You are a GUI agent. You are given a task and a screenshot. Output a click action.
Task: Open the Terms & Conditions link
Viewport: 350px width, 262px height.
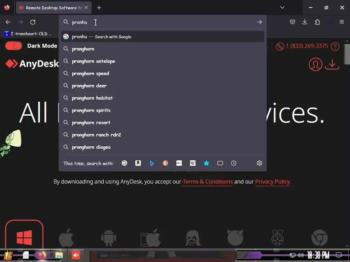click(x=207, y=181)
